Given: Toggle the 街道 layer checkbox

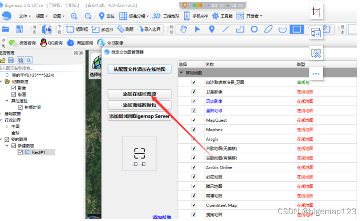Looking at the screenshot, I should (14, 94).
